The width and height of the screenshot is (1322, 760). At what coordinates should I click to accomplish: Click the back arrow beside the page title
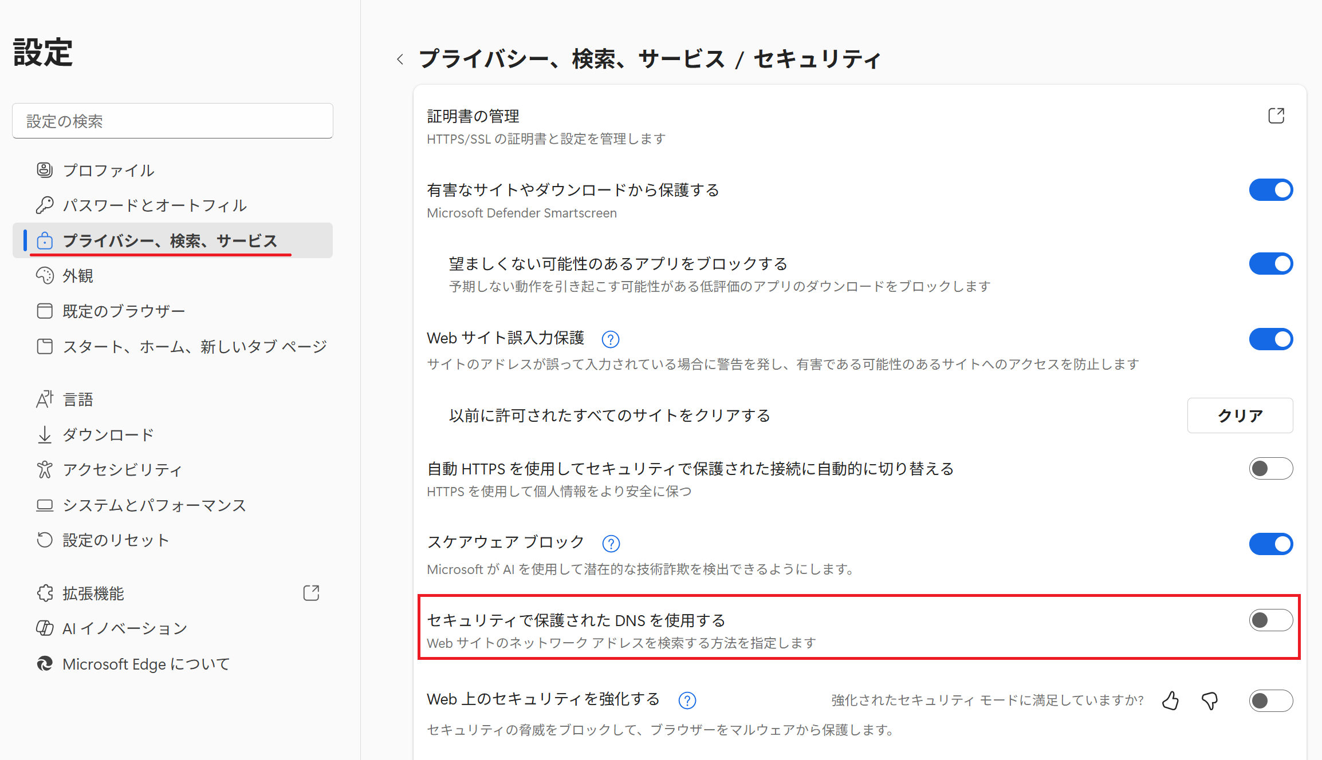click(x=400, y=59)
